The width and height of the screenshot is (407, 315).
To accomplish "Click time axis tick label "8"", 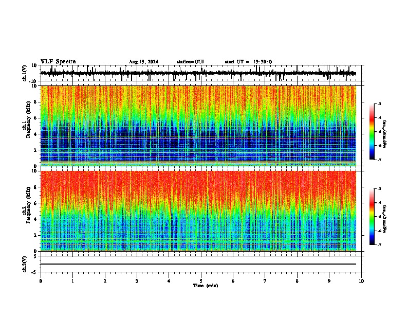I will [297, 281].
